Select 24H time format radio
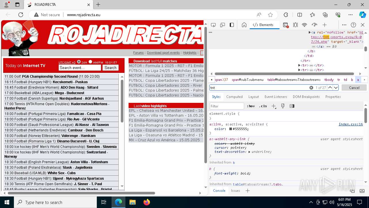The height and width of the screenshot is (208, 369). (x=79, y=62)
